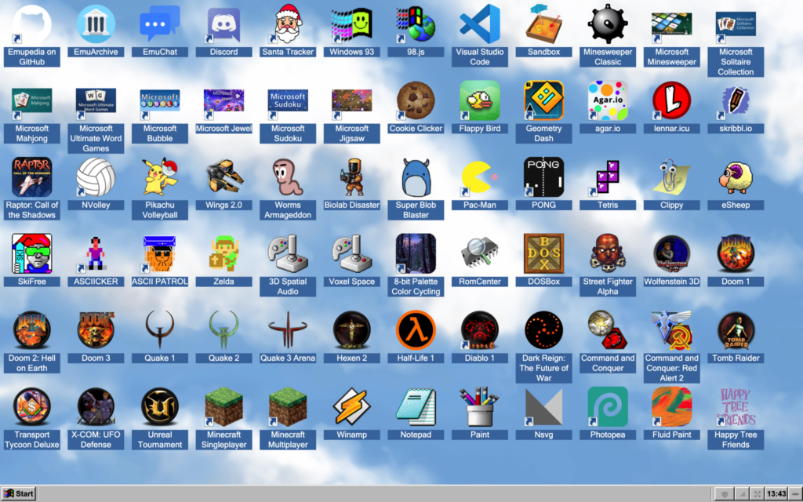The image size is (803, 502).
Task: Select the Pac-Man desktop shortcut
Action: (x=479, y=177)
